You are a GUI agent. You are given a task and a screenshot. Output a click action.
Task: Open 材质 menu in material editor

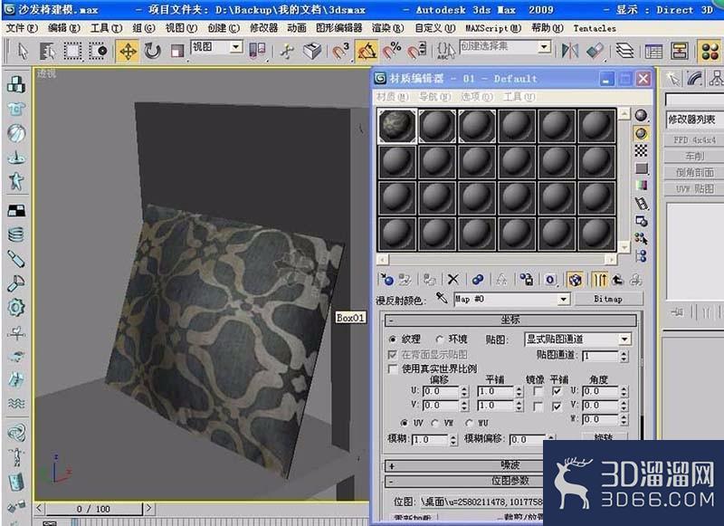coord(393,97)
